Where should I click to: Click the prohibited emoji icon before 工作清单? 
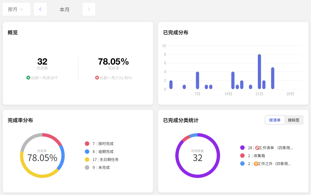pos(257,148)
